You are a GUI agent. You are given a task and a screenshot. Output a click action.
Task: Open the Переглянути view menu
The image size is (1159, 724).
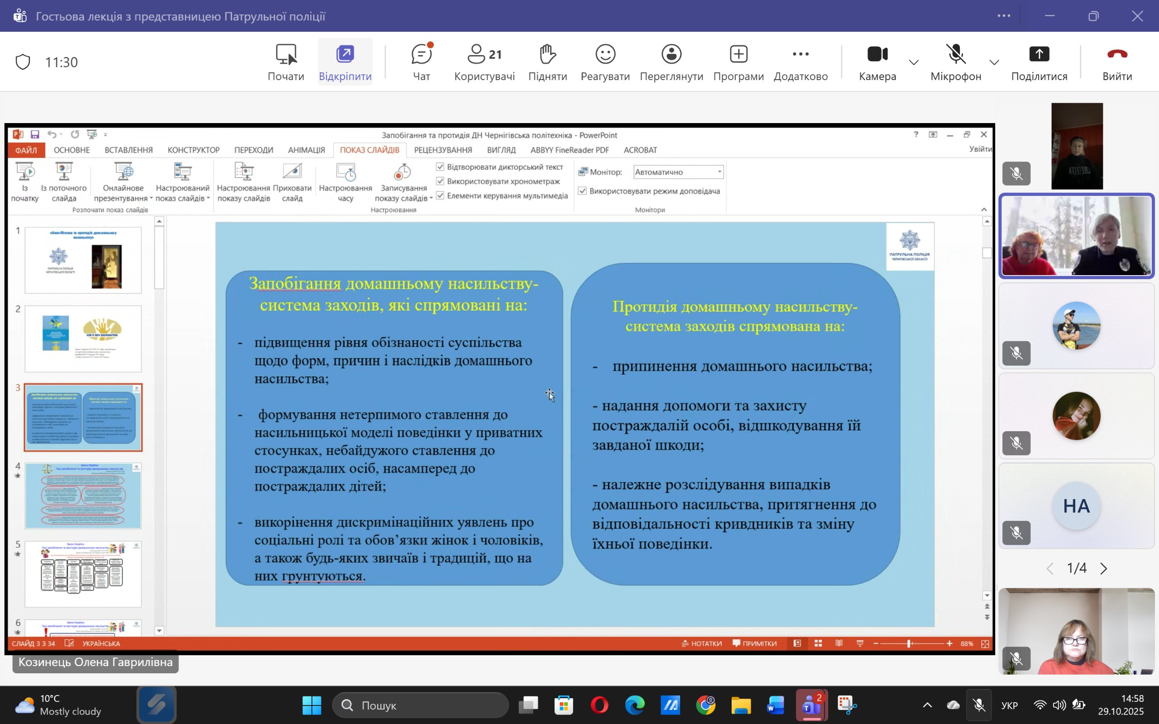(x=671, y=62)
